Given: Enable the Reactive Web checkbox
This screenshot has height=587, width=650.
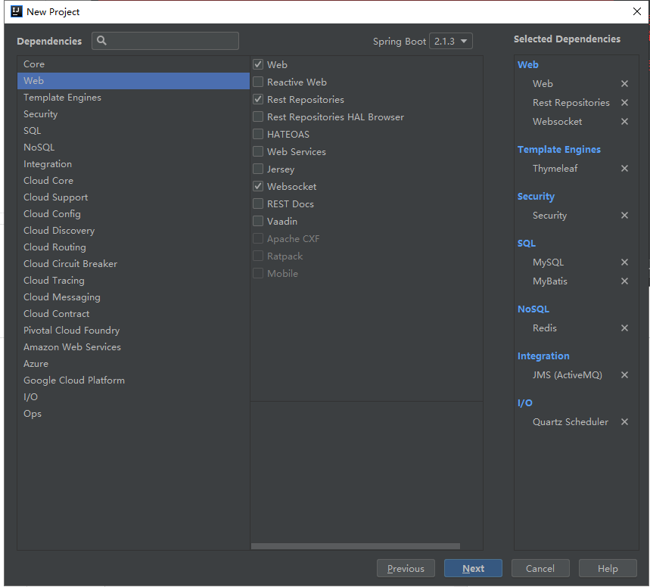Looking at the screenshot, I should [x=258, y=82].
